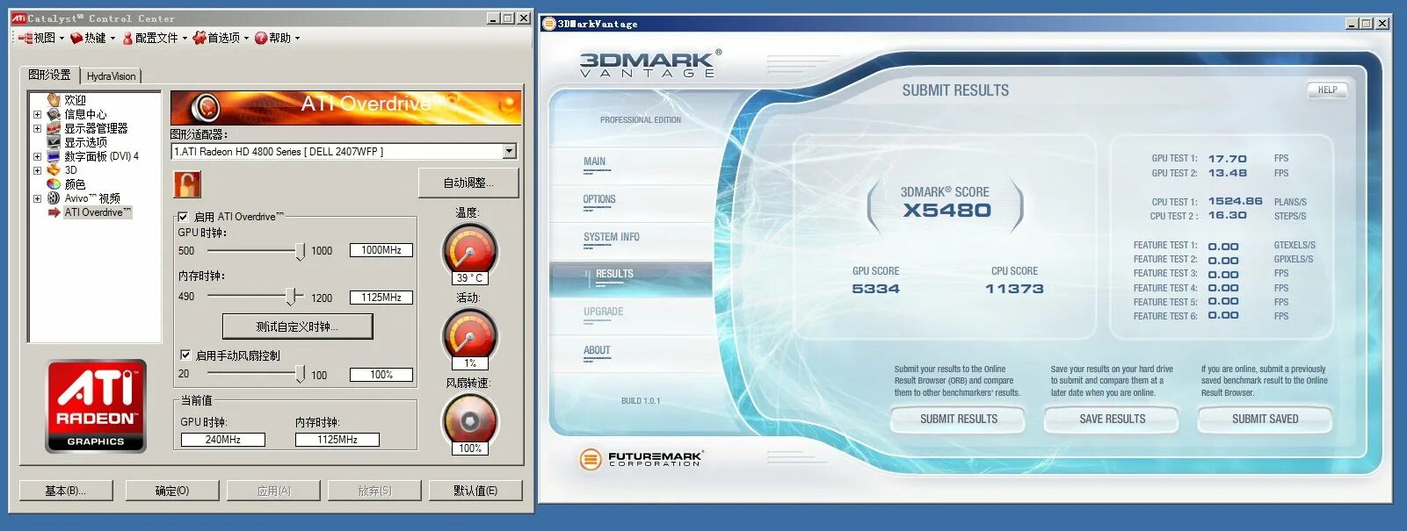Open the 首选项 menu
This screenshot has height=531, width=1407.
tap(221, 38)
